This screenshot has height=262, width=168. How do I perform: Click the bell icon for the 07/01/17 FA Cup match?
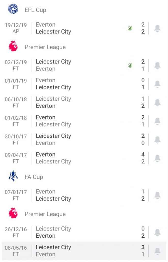157,195
